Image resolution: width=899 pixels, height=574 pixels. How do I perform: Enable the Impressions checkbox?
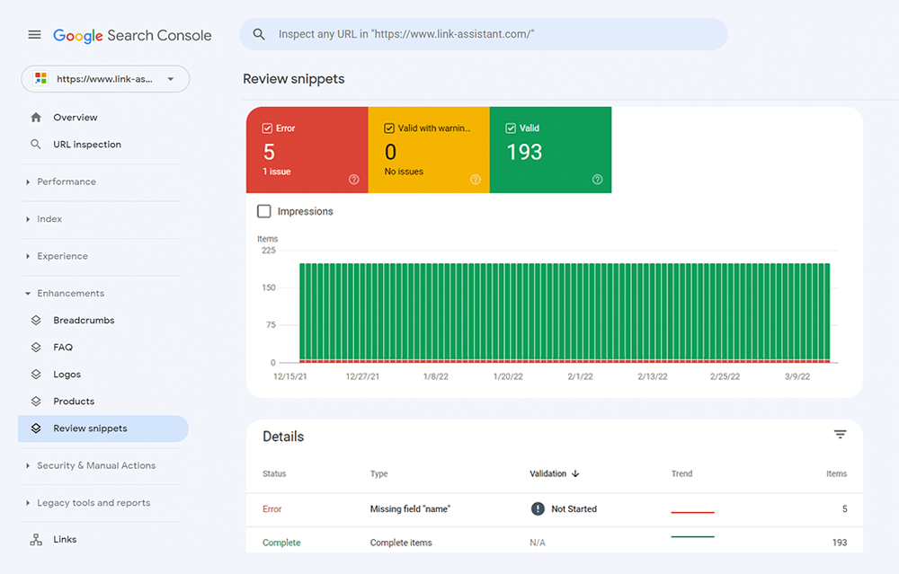pos(263,211)
